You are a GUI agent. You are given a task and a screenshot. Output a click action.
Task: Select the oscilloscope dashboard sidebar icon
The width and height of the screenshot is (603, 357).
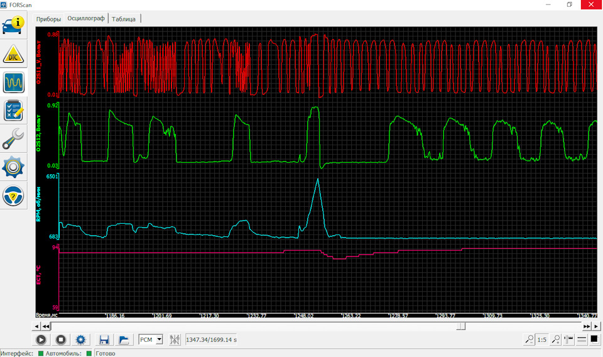click(13, 82)
